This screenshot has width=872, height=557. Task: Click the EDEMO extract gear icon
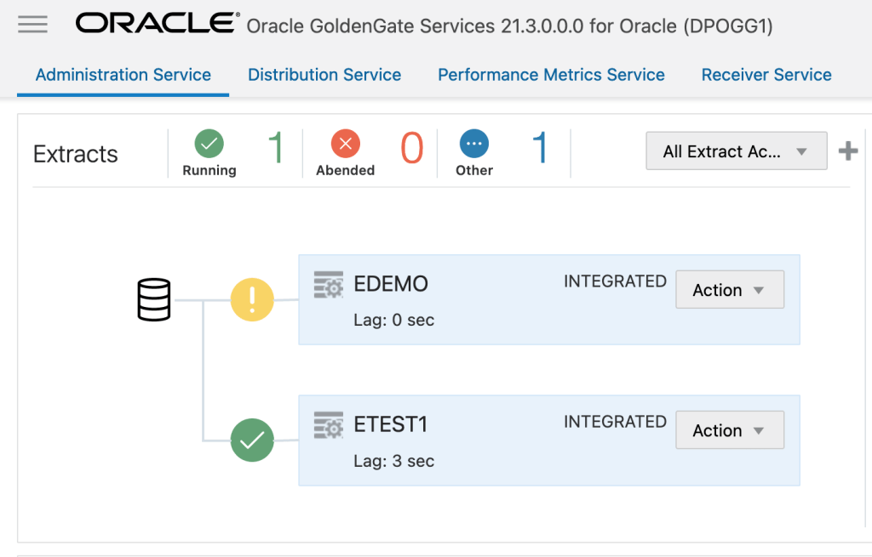[x=329, y=284]
